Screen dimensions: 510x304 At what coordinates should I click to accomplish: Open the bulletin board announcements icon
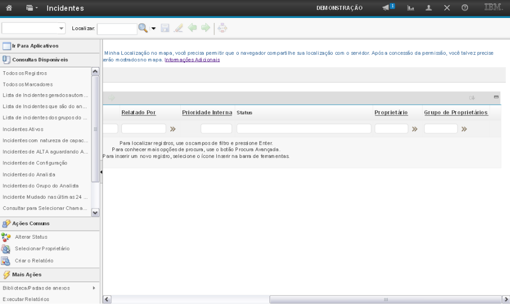click(x=388, y=8)
